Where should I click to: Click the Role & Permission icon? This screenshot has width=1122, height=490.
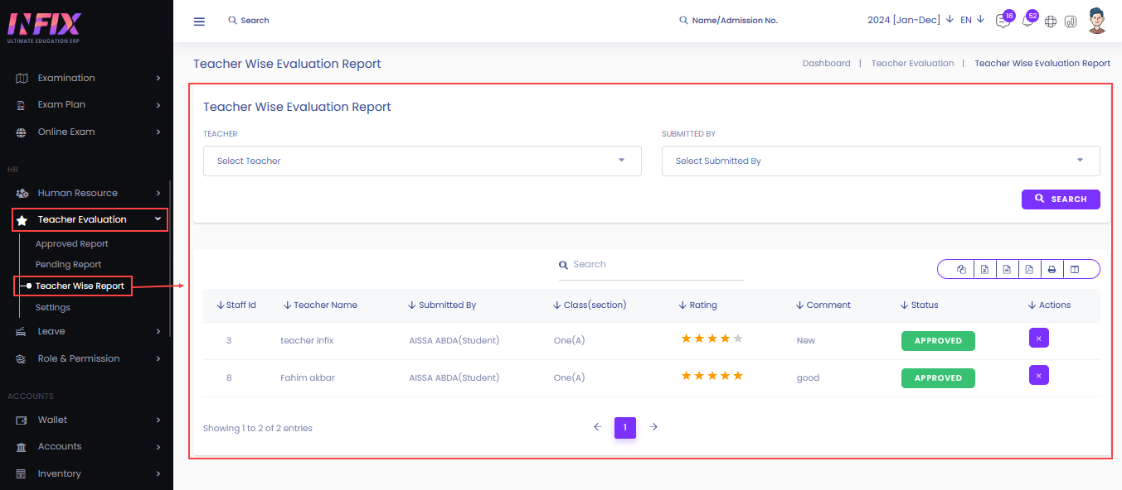(x=22, y=359)
